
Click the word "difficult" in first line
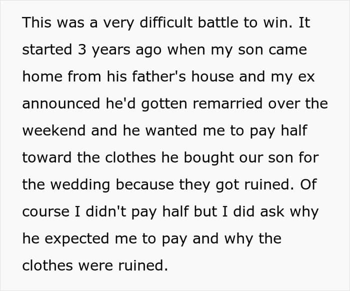(166, 22)
